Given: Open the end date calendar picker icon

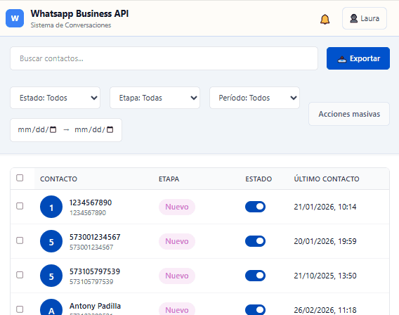Looking at the screenshot, I should 110,129.
